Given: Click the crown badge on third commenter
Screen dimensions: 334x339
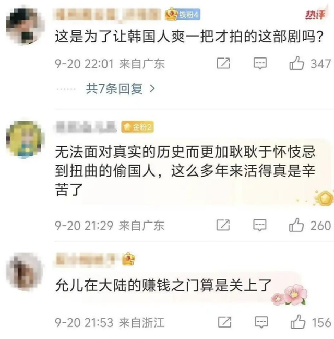Looking at the screenshot, I should pyautogui.click(x=128, y=259).
